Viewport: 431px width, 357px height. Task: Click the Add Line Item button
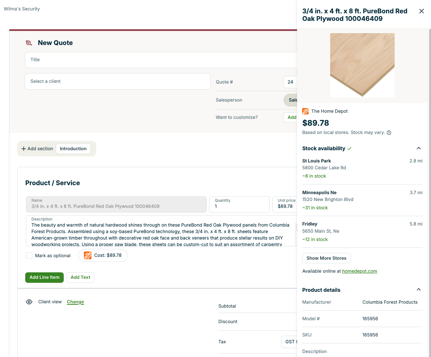coord(44,277)
